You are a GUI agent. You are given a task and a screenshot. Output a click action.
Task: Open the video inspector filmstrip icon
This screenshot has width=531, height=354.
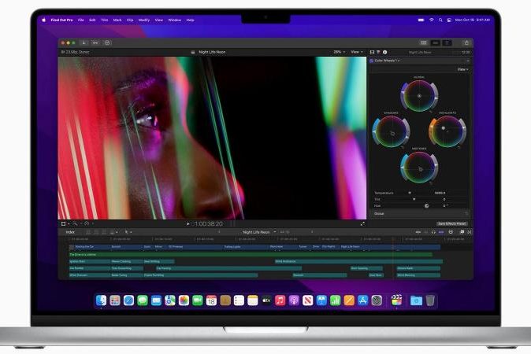(372, 52)
